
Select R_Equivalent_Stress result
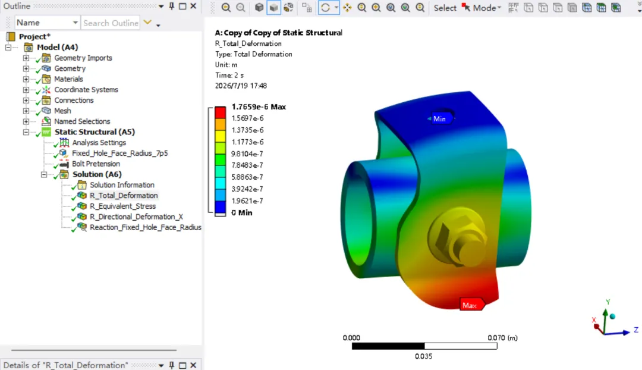[123, 206]
